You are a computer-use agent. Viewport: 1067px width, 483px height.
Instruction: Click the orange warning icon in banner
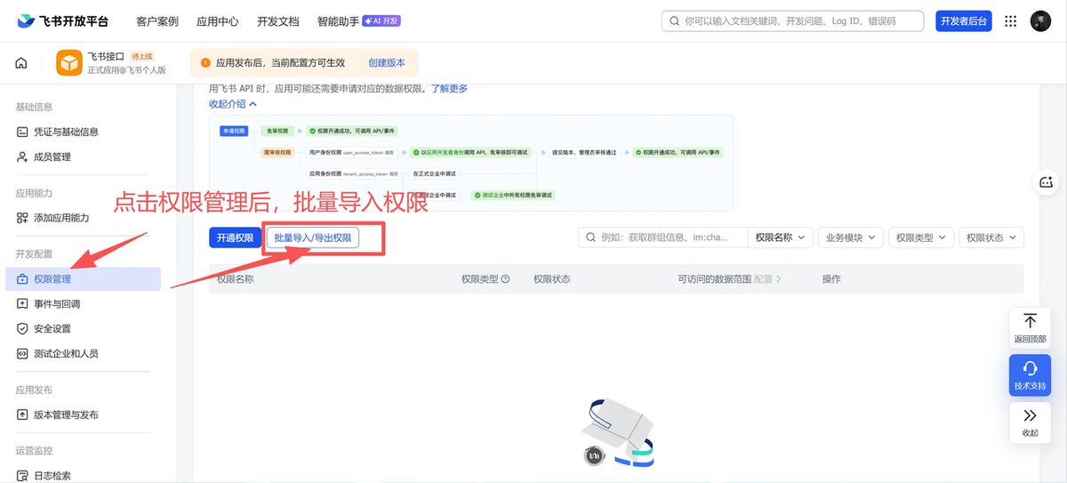click(x=205, y=63)
